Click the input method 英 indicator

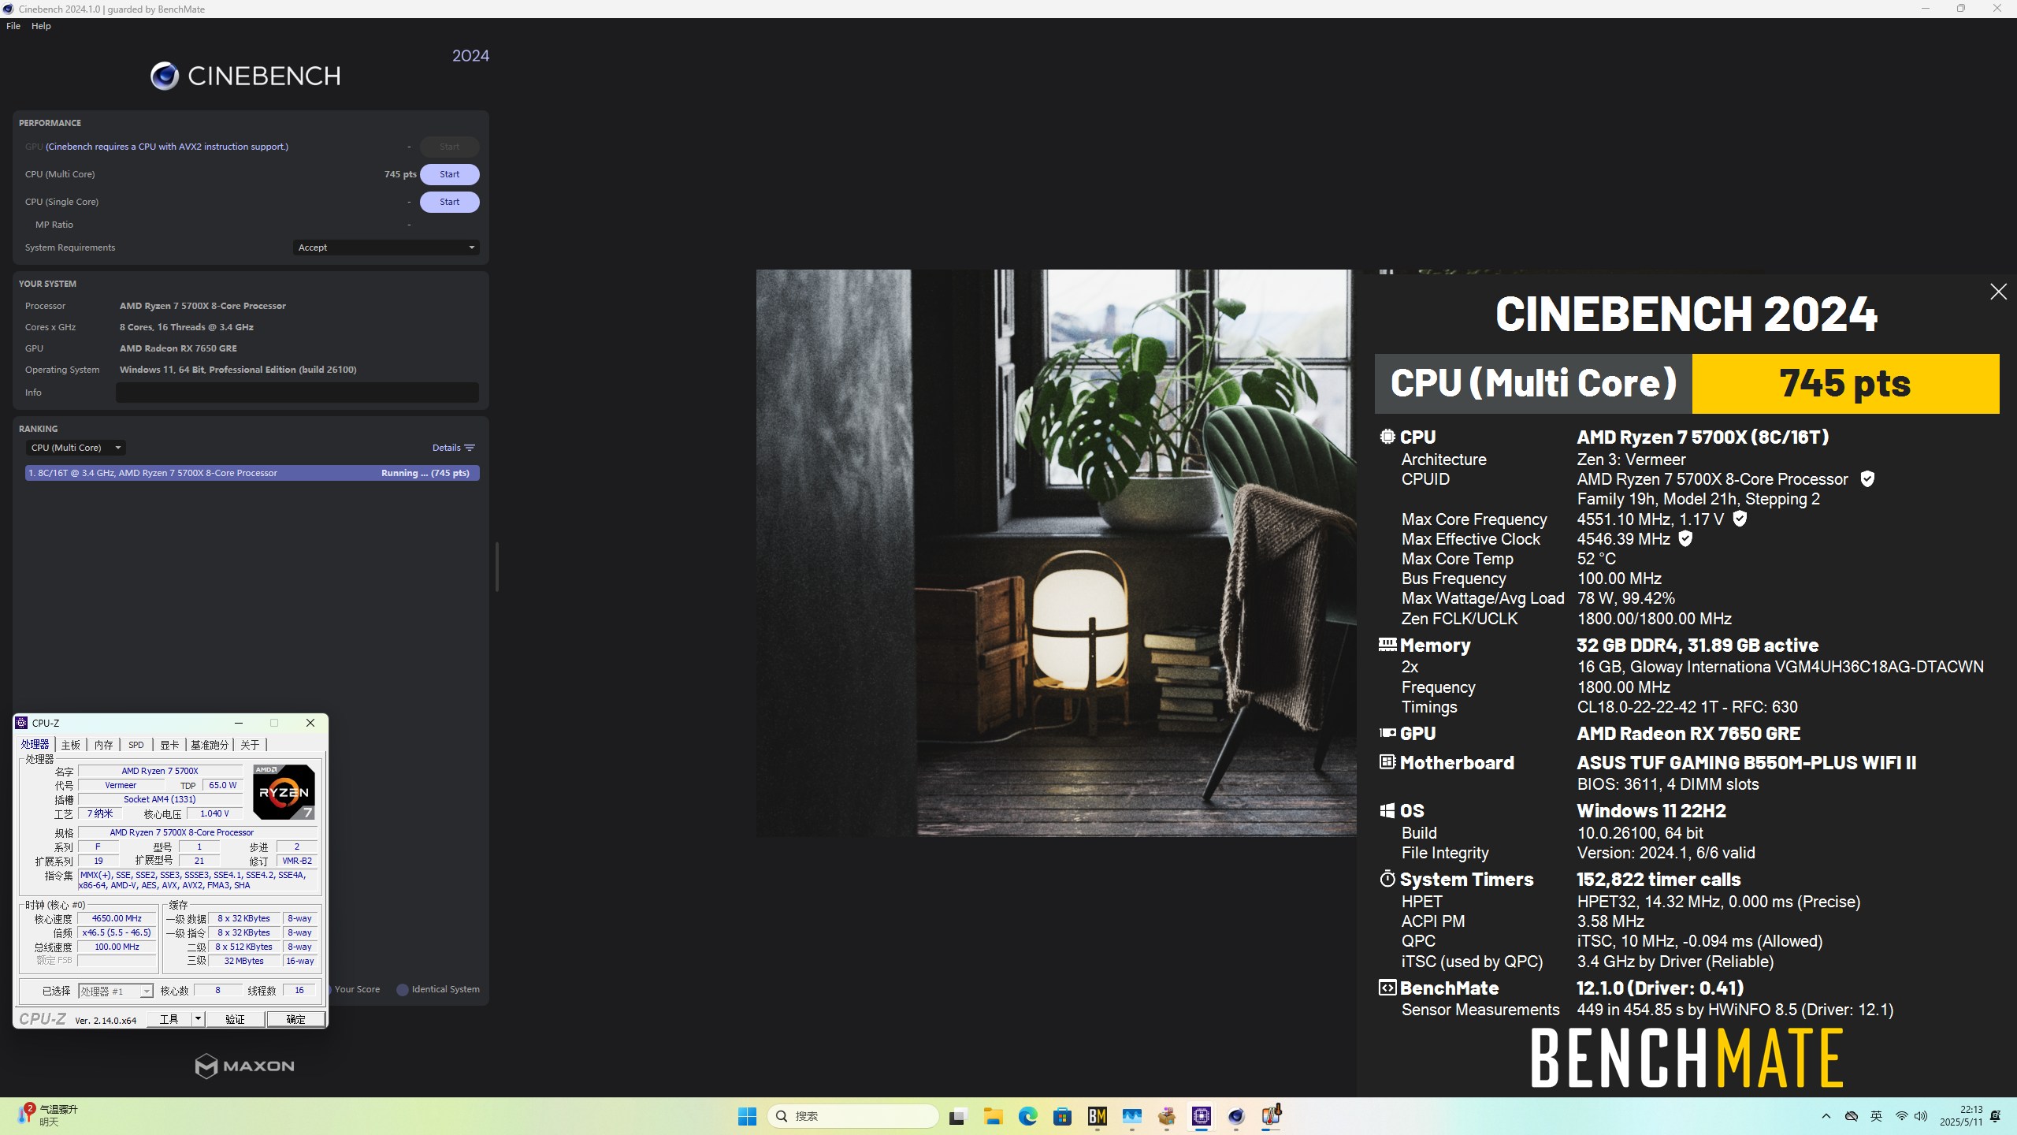coord(1876,1116)
